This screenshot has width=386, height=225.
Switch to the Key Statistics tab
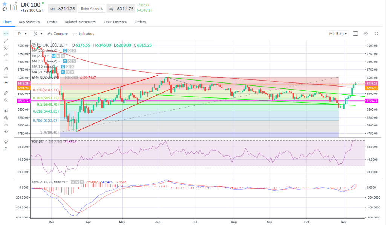click(29, 22)
